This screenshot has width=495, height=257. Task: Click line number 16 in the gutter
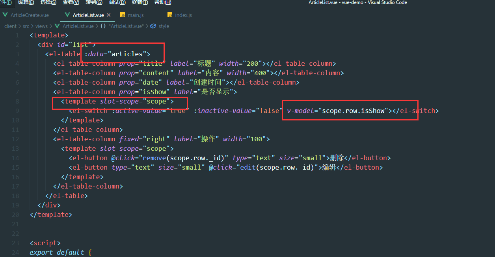[15, 177]
